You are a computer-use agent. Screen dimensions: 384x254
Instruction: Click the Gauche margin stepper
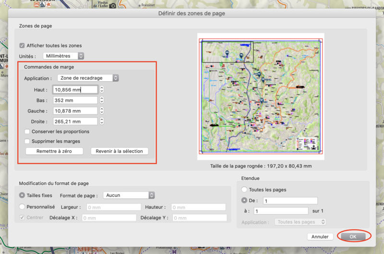point(102,111)
